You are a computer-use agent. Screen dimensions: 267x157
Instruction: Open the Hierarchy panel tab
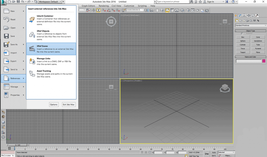[244, 15]
